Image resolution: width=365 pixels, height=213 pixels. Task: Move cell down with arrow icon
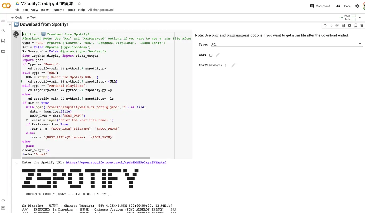pos(331,26)
